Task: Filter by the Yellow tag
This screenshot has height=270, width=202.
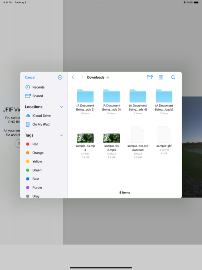Action: tap(44, 162)
